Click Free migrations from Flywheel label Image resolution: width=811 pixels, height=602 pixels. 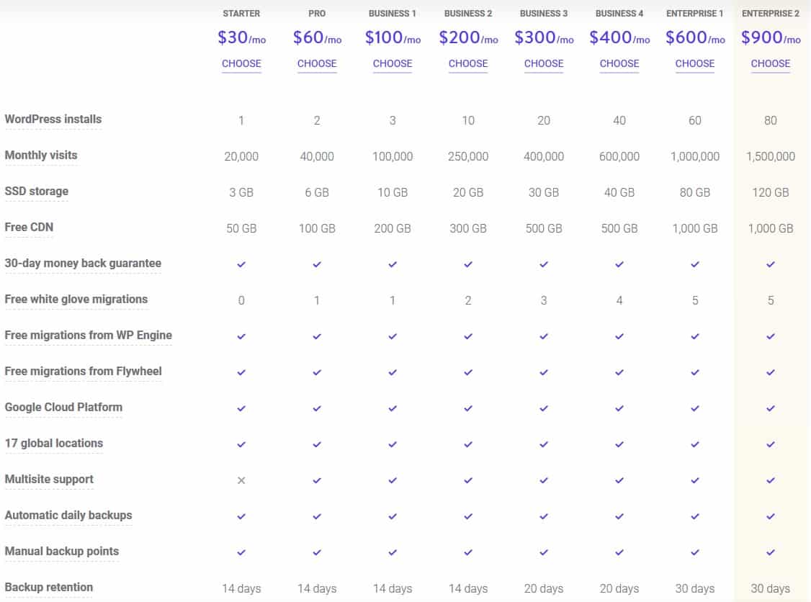[x=83, y=372]
